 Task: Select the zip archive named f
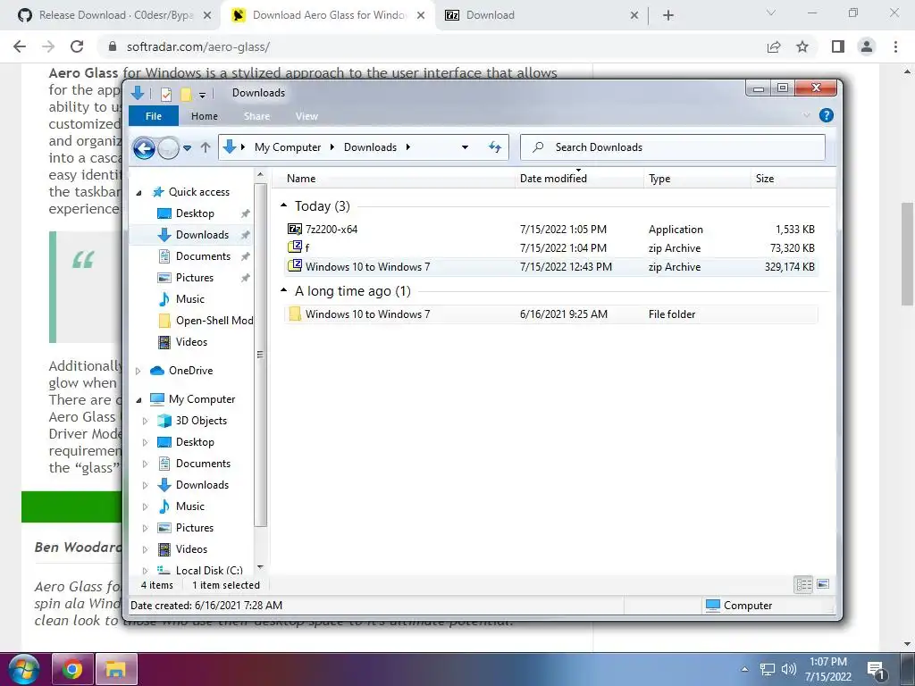click(550, 248)
